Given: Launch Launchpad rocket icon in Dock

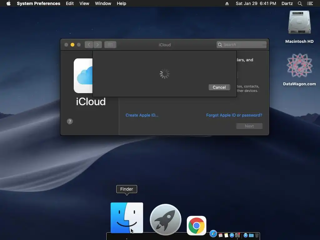Looking at the screenshot, I should (166, 220).
